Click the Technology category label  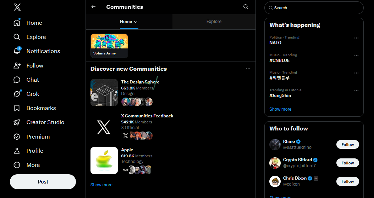(x=132, y=161)
